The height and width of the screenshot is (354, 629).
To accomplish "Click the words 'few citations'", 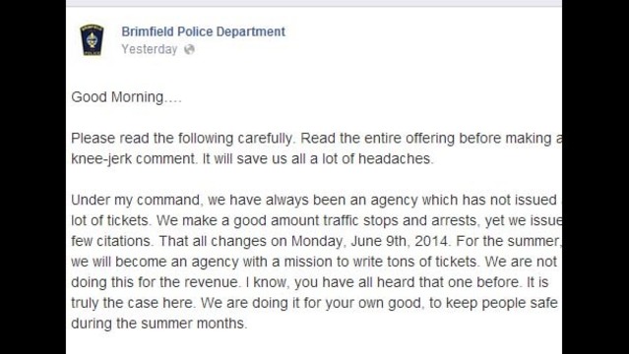I will (x=111, y=241).
